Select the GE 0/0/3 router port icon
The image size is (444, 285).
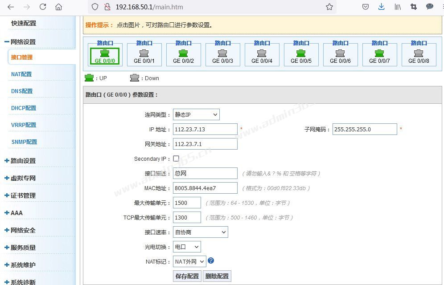click(x=222, y=53)
